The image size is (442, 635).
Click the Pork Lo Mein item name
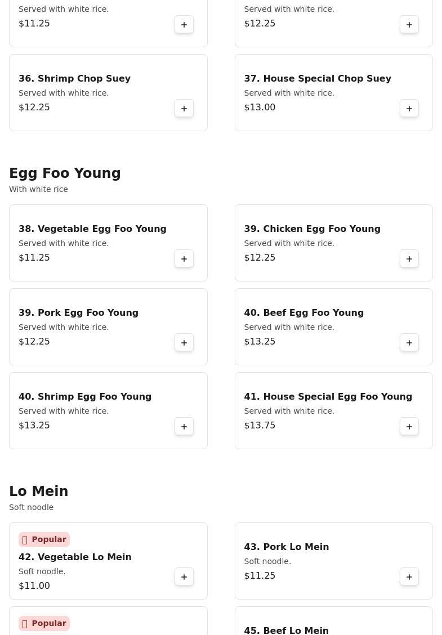[286, 547]
